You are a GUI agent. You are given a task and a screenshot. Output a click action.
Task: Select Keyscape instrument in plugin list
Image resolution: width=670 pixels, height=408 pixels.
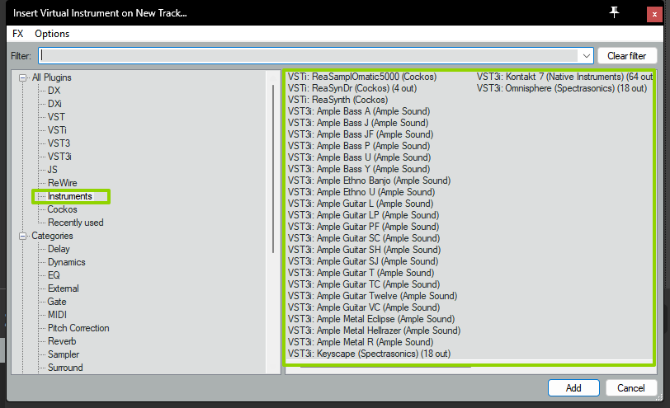click(x=368, y=354)
